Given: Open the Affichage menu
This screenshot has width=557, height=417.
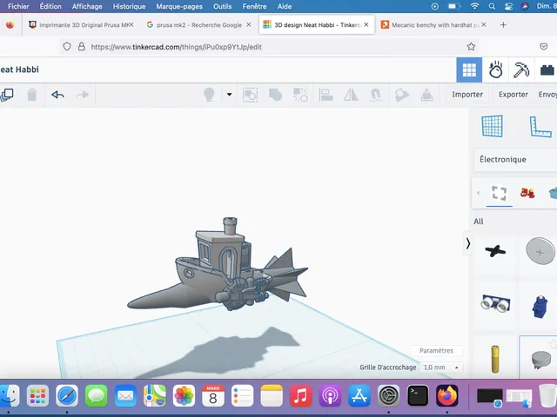Looking at the screenshot, I should pos(87,6).
